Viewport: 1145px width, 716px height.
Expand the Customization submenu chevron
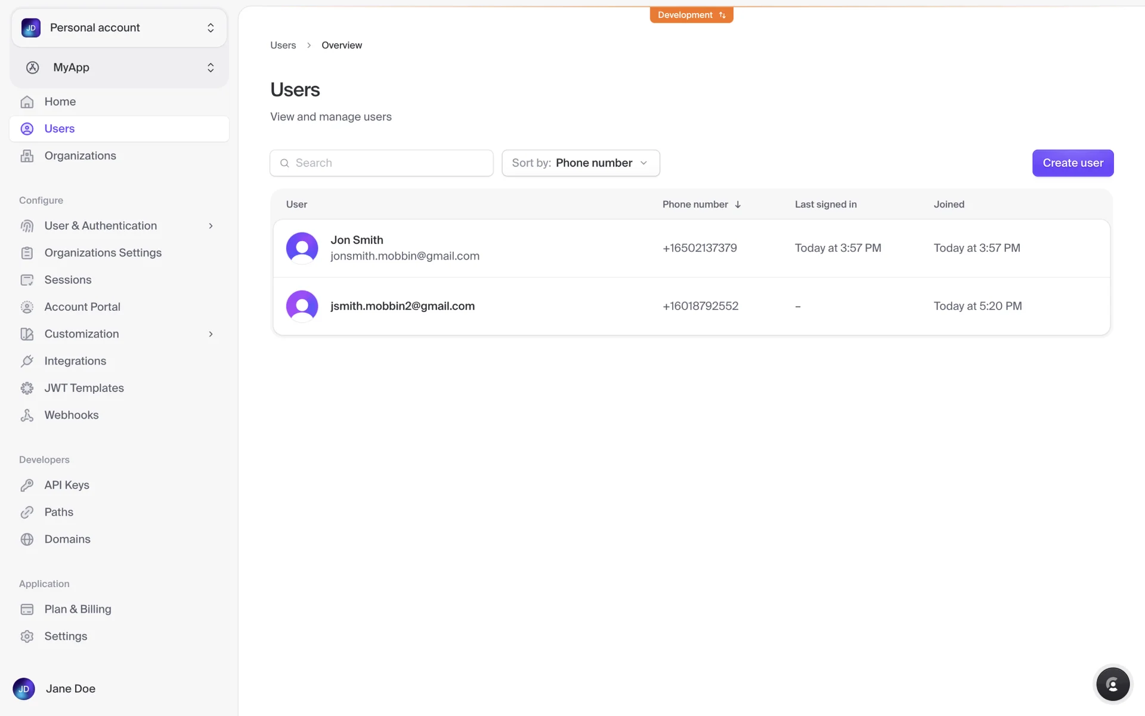point(211,334)
